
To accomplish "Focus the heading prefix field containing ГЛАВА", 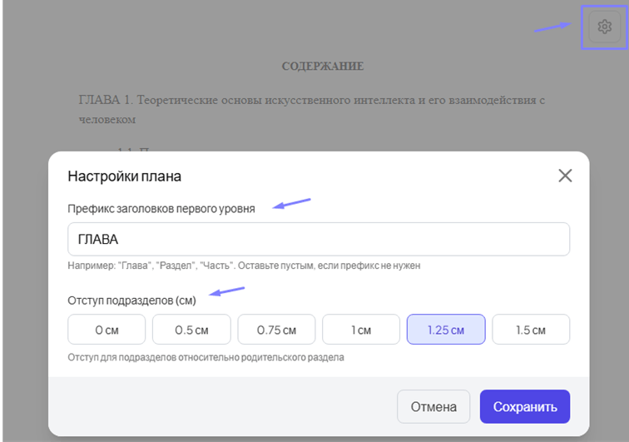I will click(319, 239).
